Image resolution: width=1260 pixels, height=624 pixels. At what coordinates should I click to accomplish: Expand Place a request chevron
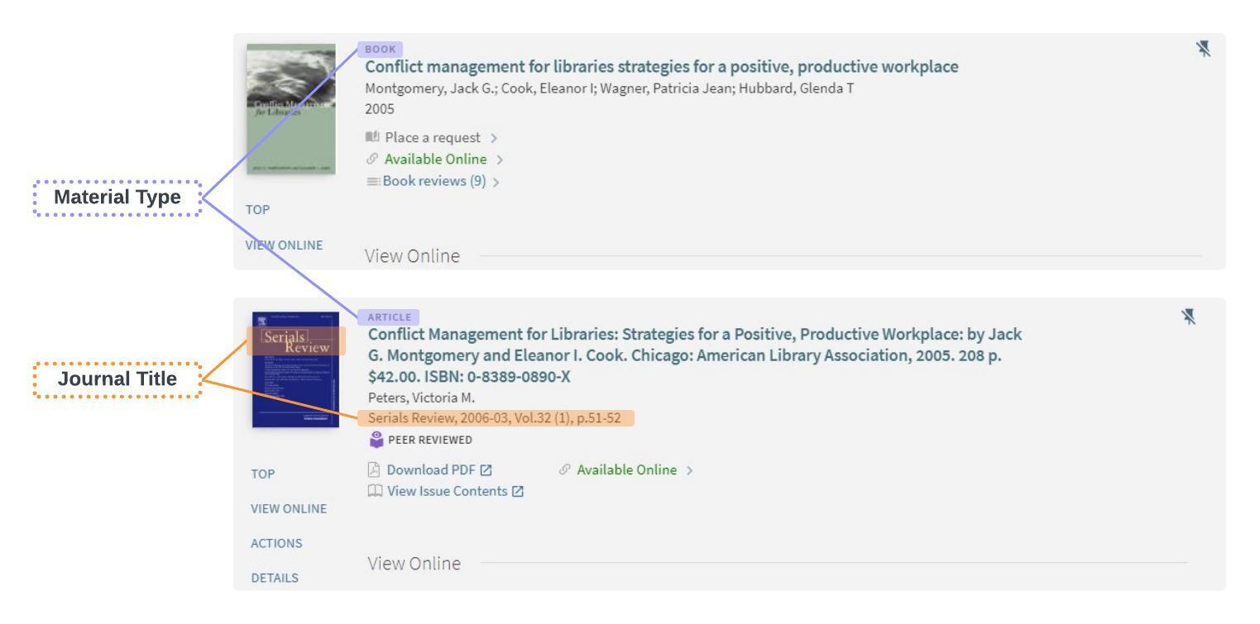495,137
